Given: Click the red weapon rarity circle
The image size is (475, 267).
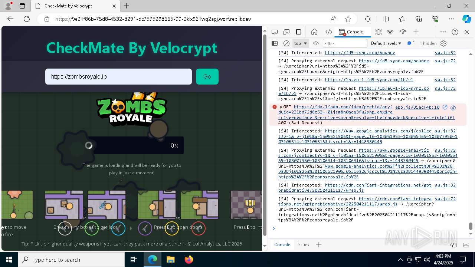Looking at the screenshot, I should pyautogui.click(x=199, y=228).
